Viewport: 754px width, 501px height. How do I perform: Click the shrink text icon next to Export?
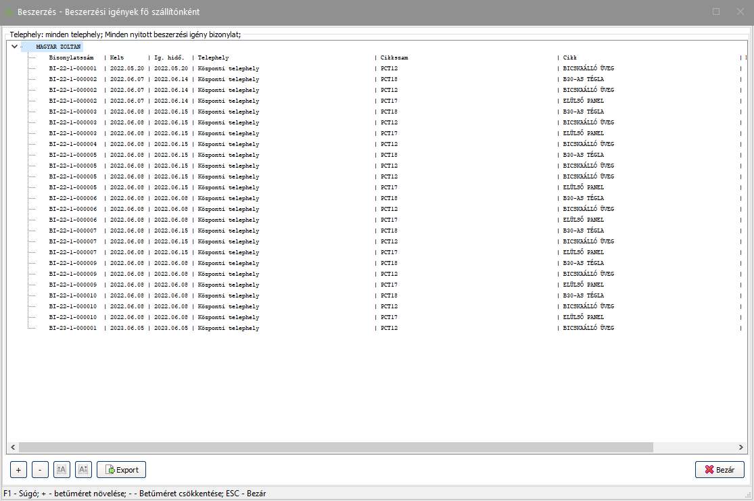[83, 469]
